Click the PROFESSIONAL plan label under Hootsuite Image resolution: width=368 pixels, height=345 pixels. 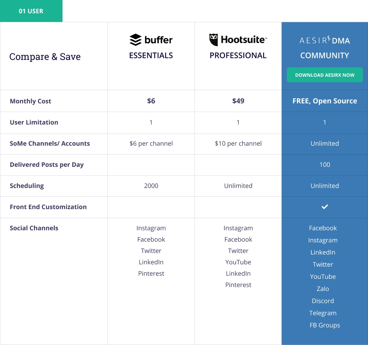238,55
